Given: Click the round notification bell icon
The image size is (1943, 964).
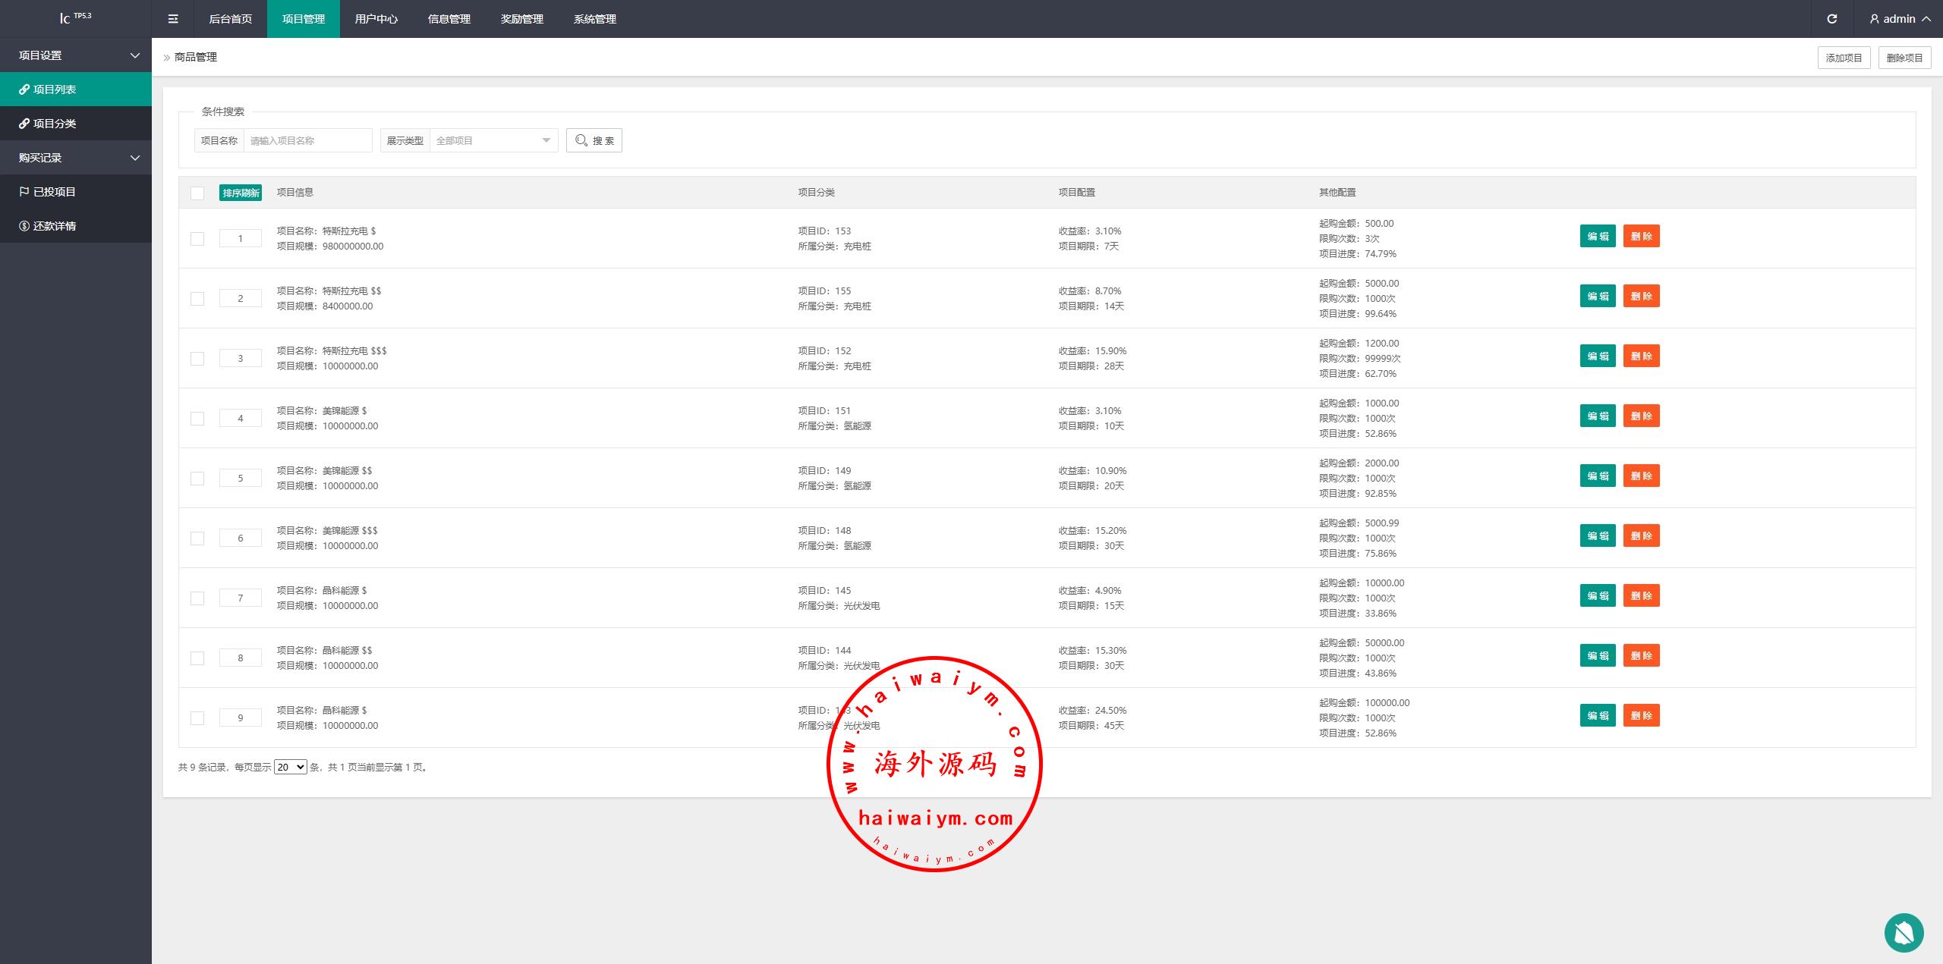Looking at the screenshot, I should [x=1904, y=932].
